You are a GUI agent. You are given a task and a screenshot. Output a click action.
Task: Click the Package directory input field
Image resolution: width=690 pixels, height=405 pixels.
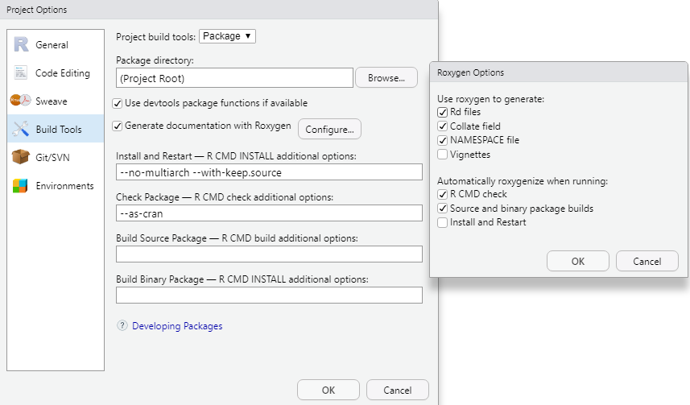pyautogui.click(x=234, y=78)
